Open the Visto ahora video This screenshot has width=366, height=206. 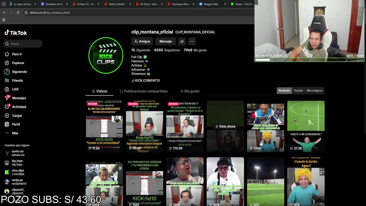pyautogui.click(x=225, y=126)
